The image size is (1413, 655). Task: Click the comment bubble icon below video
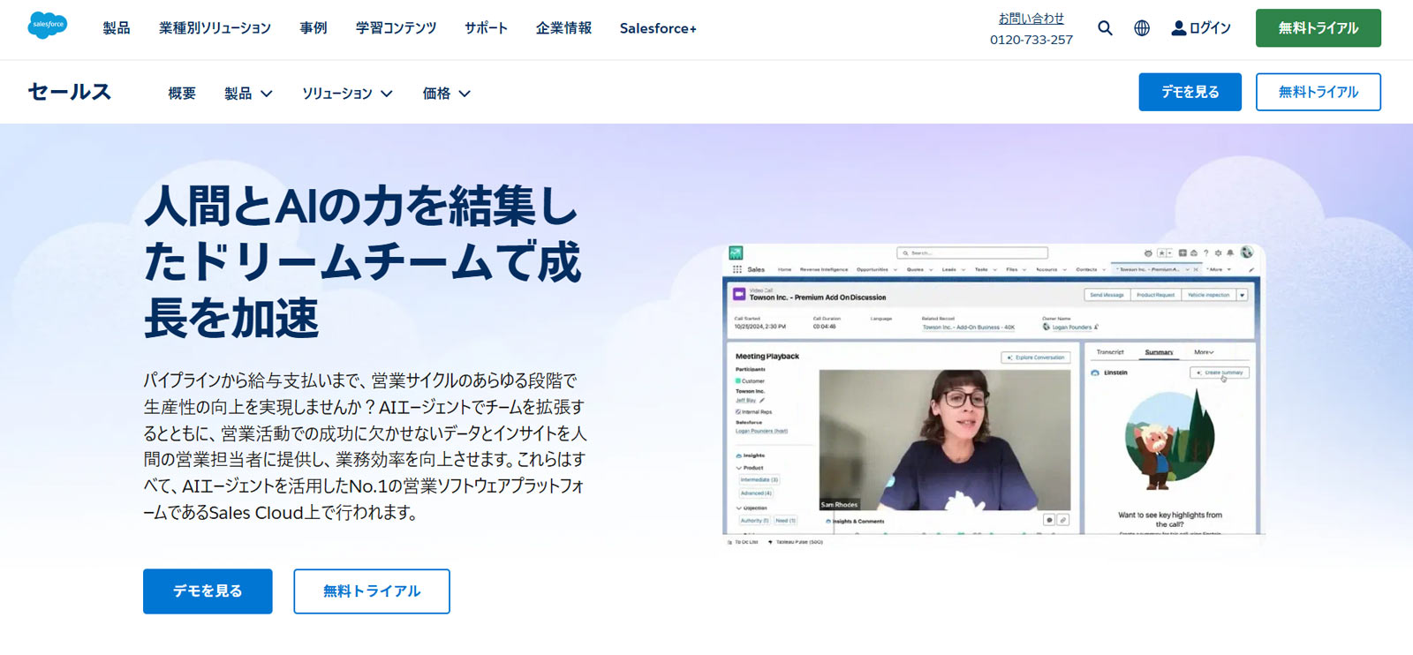coord(1049,520)
